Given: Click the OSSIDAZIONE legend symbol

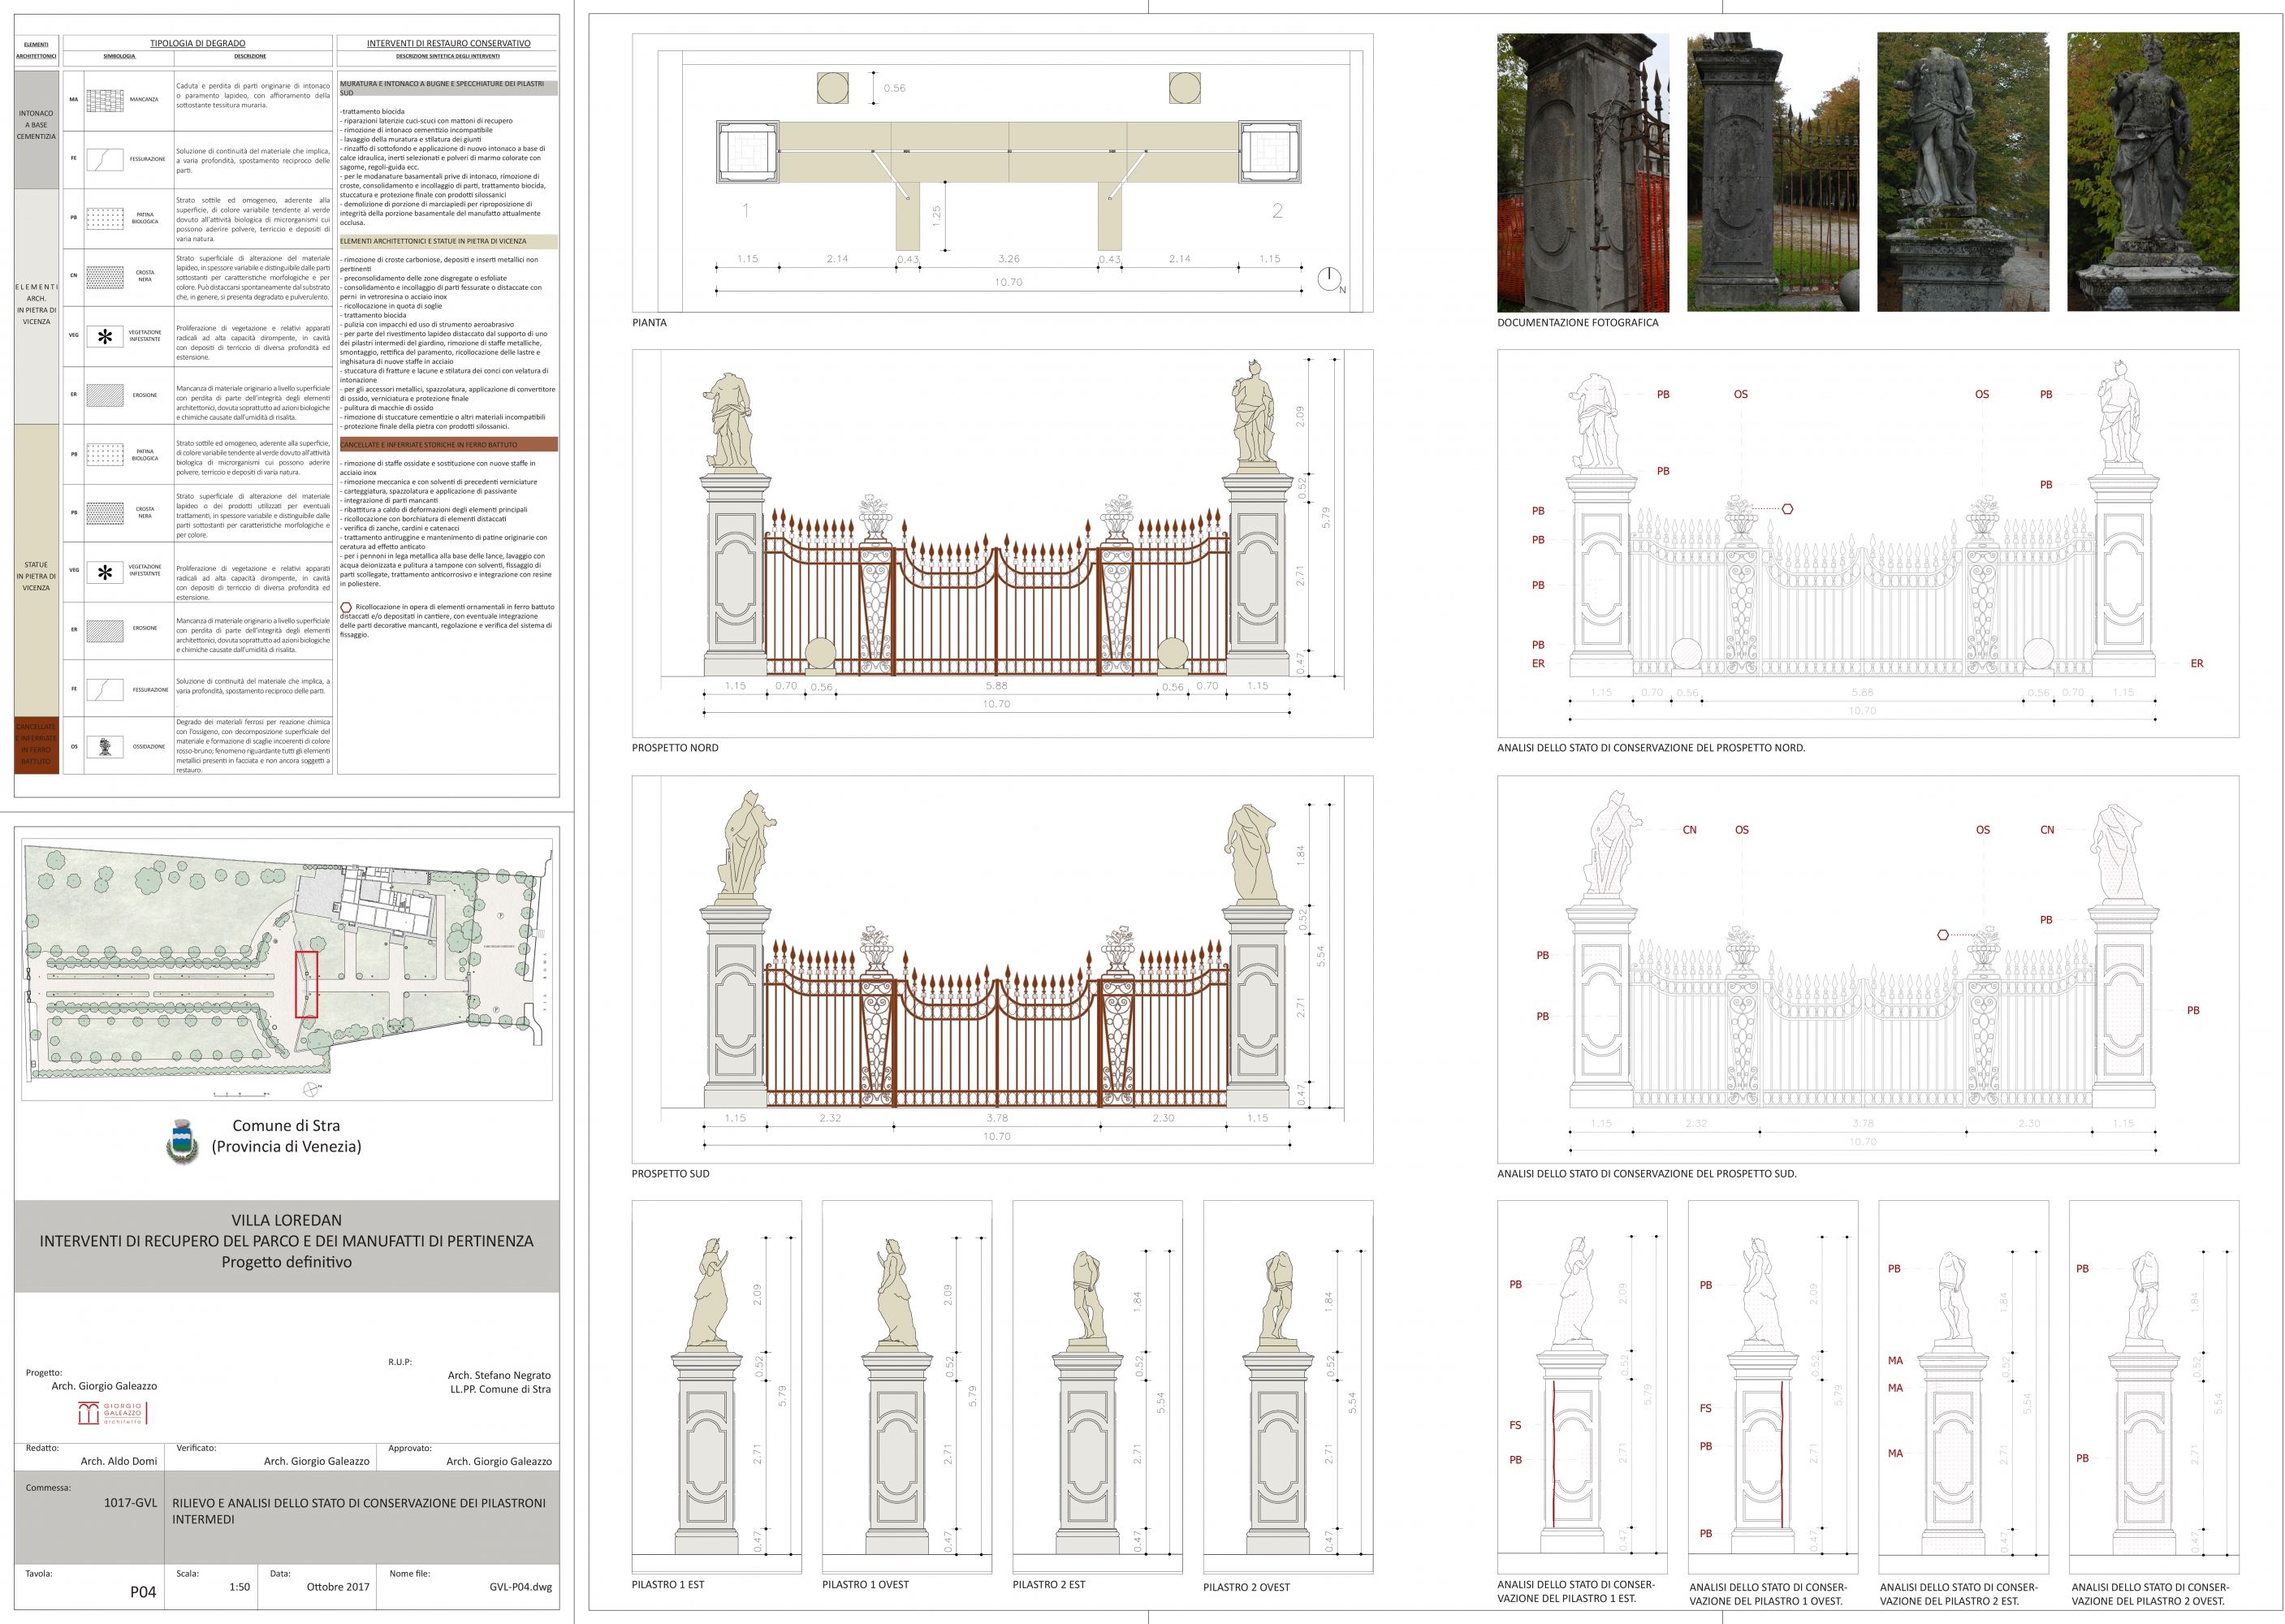Looking at the screenshot, I should coord(104,746).
